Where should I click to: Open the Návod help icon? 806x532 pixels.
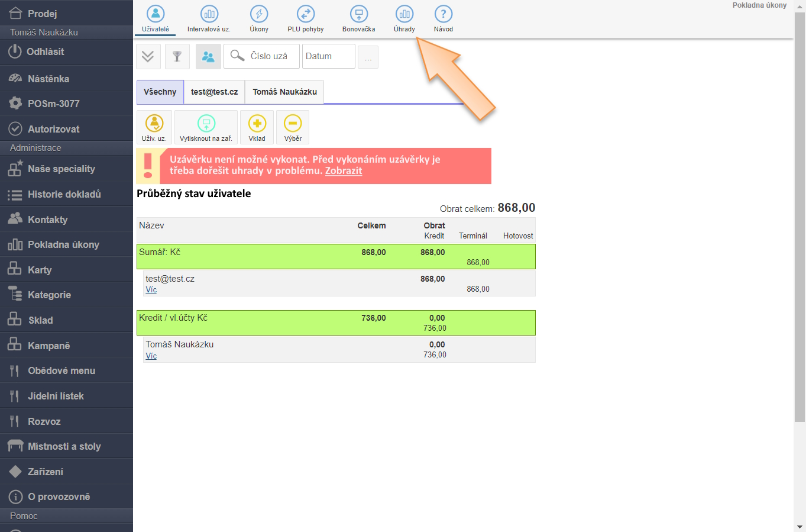443,18
